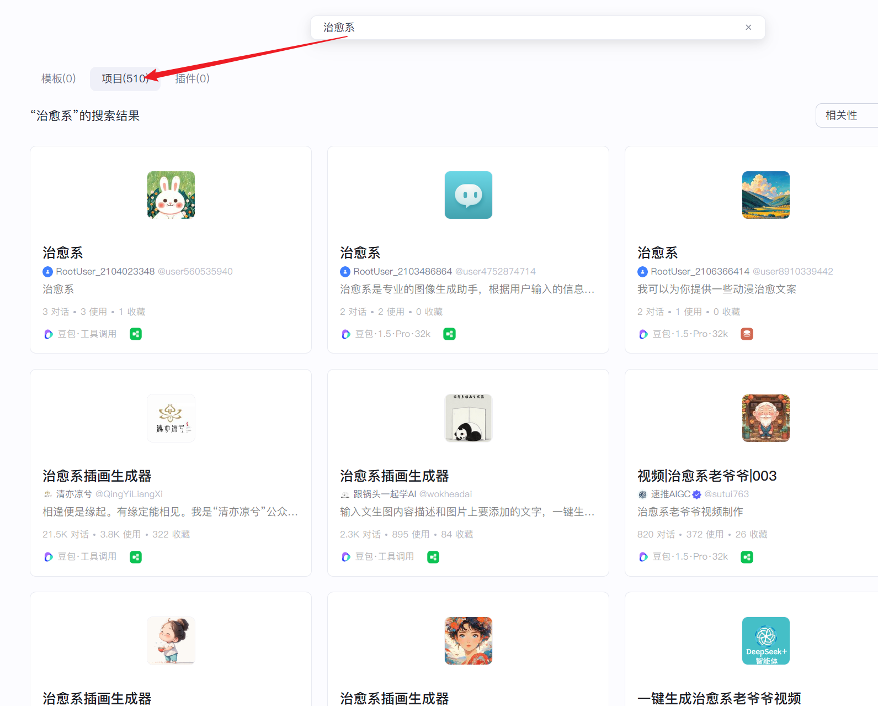Screen dimensions: 878x706
Task: Click user avatar icon beside RootUser_2103486864
Action: click(345, 271)
